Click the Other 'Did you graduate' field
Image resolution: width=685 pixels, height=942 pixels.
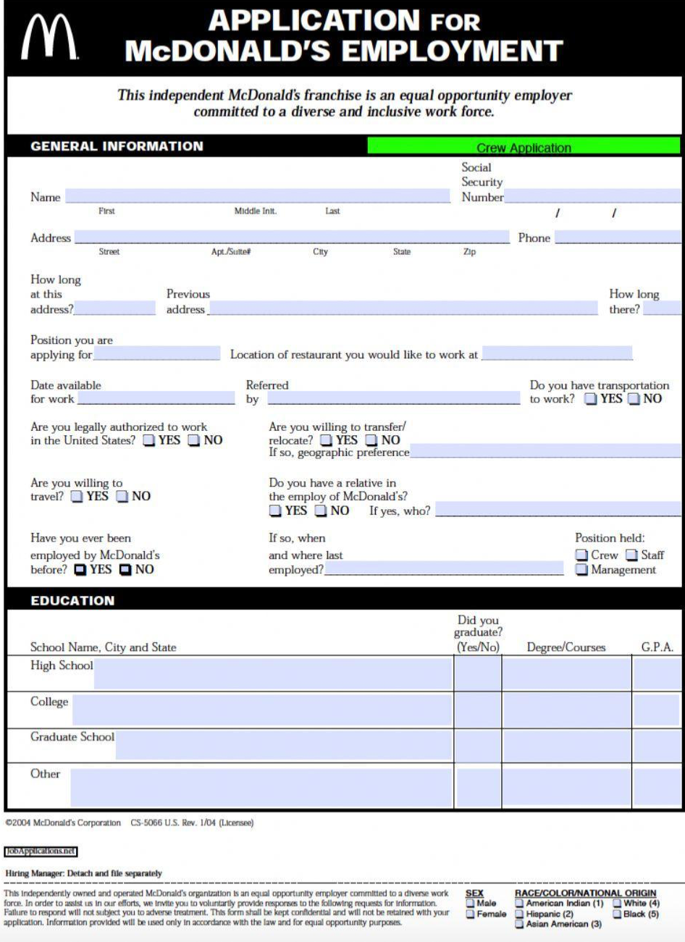point(478,787)
